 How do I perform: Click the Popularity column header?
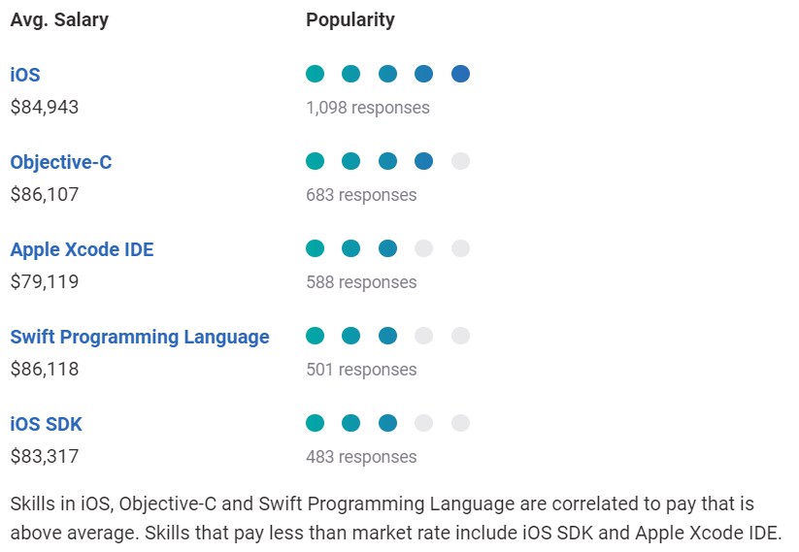[x=350, y=20]
